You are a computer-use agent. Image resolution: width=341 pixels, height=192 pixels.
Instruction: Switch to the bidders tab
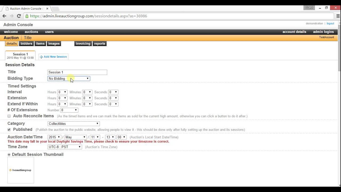point(26,44)
